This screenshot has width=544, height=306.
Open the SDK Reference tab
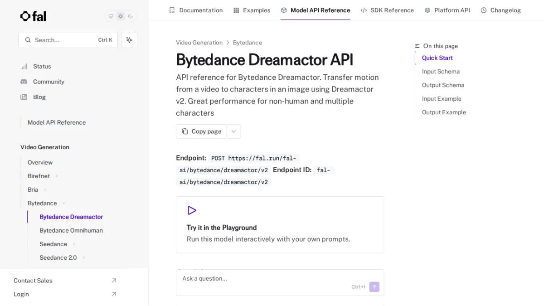coord(387,10)
